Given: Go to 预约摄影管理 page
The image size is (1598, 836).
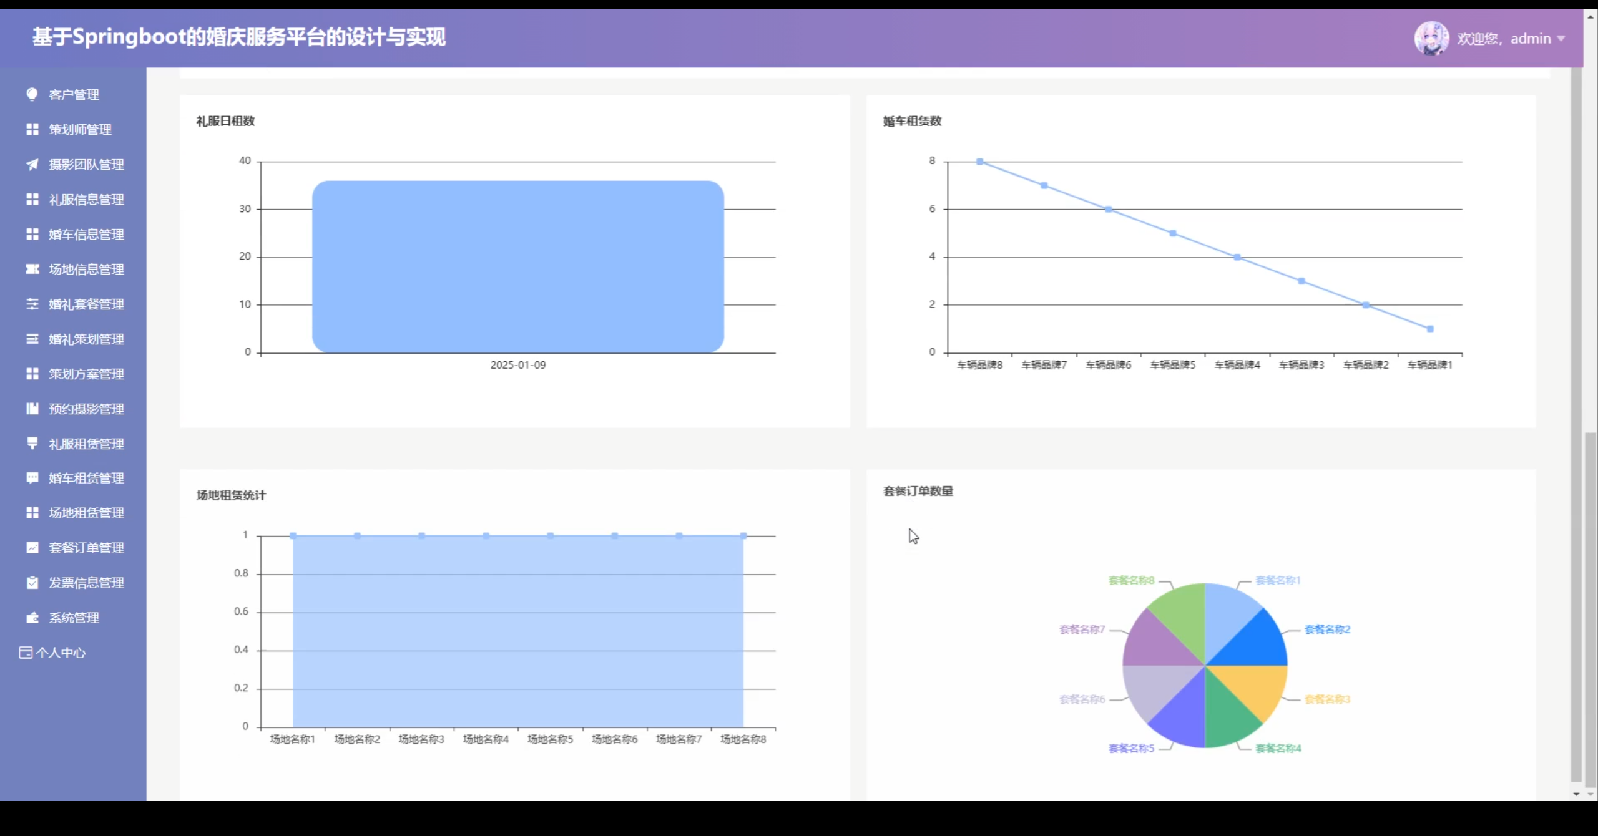Looking at the screenshot, I should (86, 409).
